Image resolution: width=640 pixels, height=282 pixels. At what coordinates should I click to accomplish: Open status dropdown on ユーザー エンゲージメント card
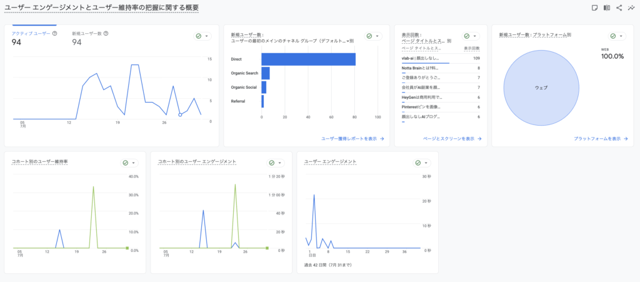(x=422, y=163)
